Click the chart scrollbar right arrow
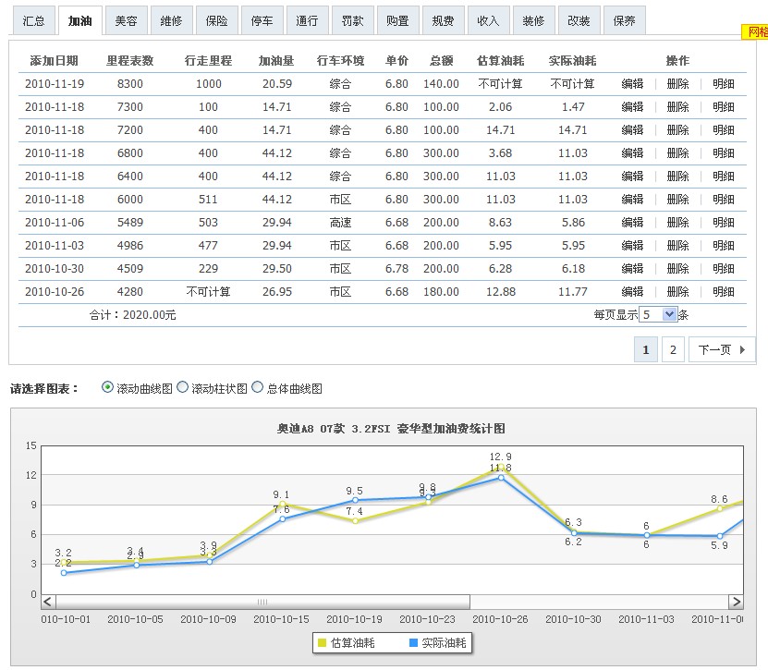Viewport: 768px width, 670px height. pyautogui.click(x=736, y=602)
